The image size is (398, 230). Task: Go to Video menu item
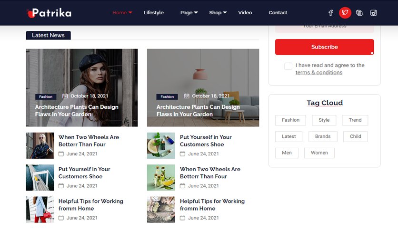[x=245, y=12]
